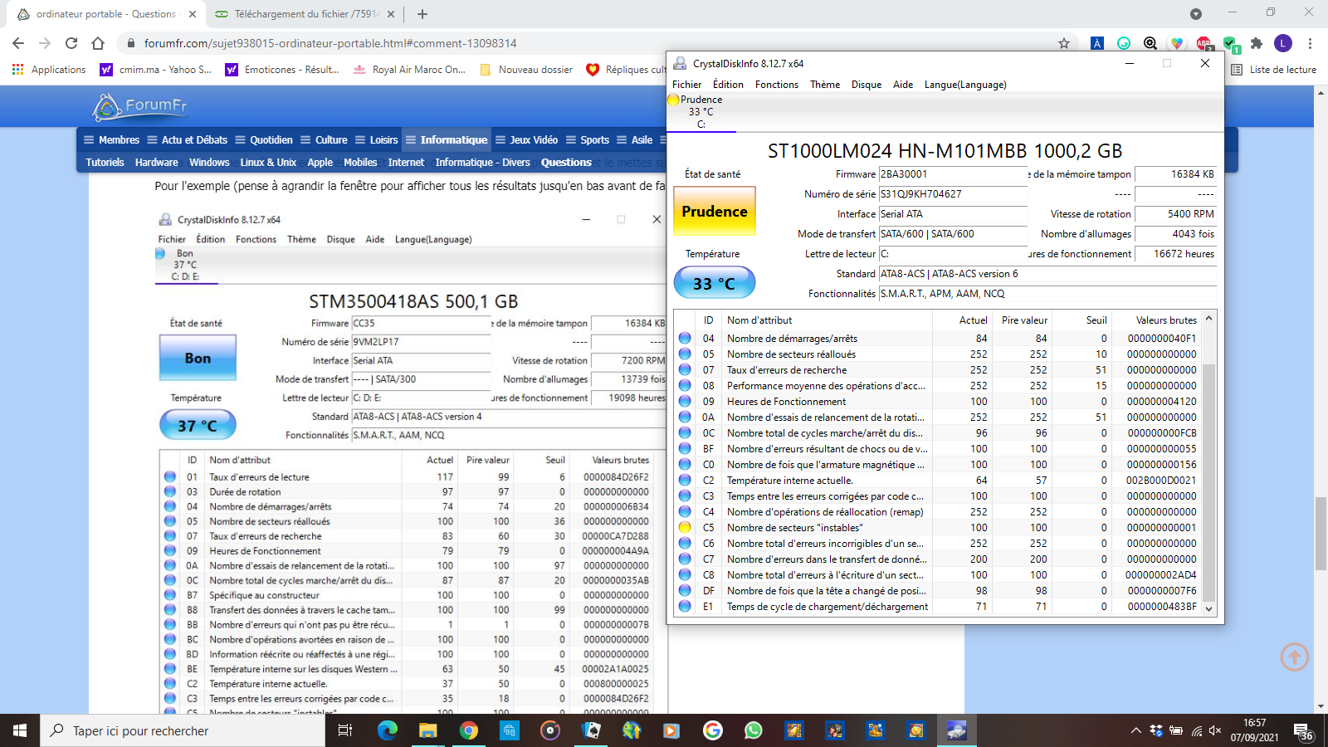Open Langue(Language) menu in front CrystalDiskInfo window
Screen dimensions: 1328x747
click(x=965, y=85)
